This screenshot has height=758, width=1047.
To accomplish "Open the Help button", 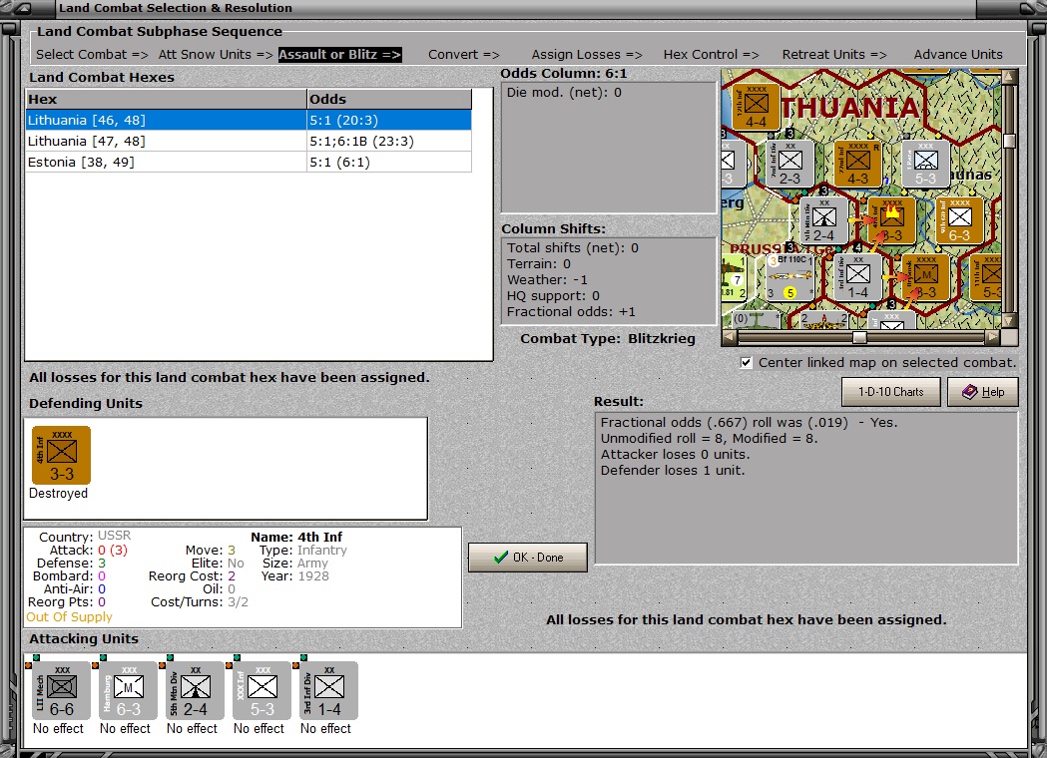I will click(x=982, y=392).
